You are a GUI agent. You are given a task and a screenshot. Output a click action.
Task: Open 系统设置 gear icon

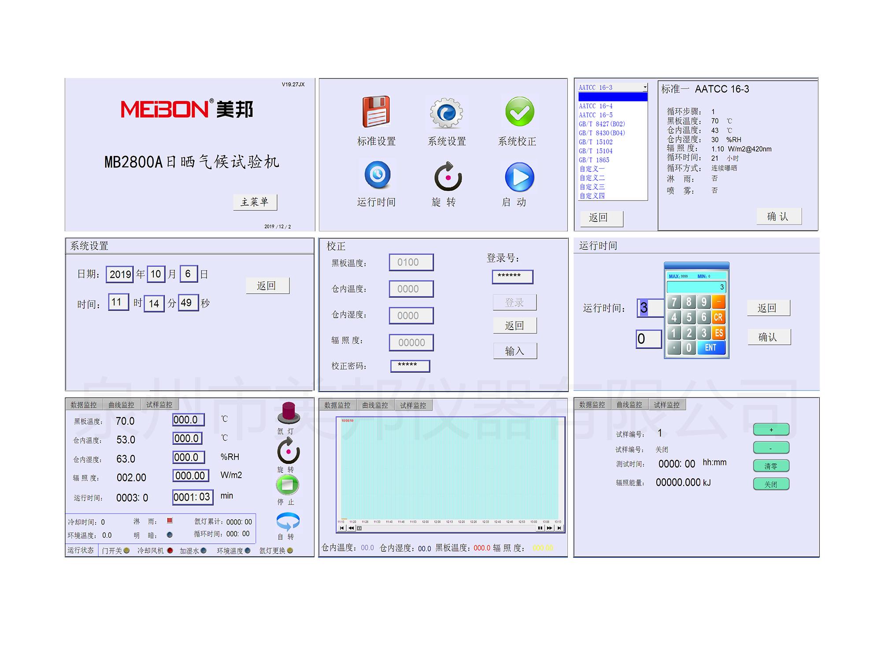446,113
